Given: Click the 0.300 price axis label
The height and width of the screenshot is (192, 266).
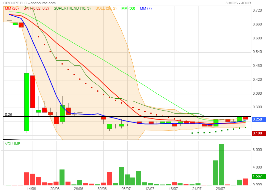Looking at the screenshot, I should (x=257, y=107).
